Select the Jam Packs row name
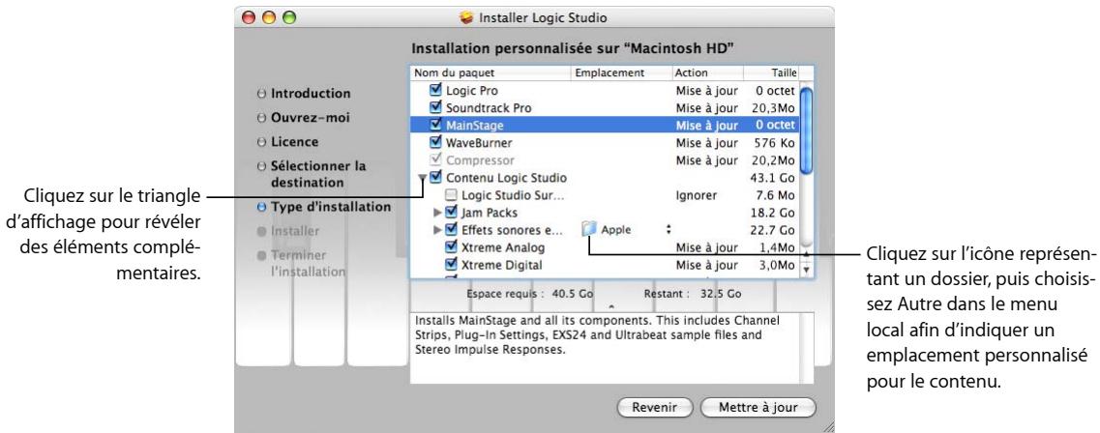Image resolution: width=1100 pixels, height=433 pixels. click(x=489, y=213)
